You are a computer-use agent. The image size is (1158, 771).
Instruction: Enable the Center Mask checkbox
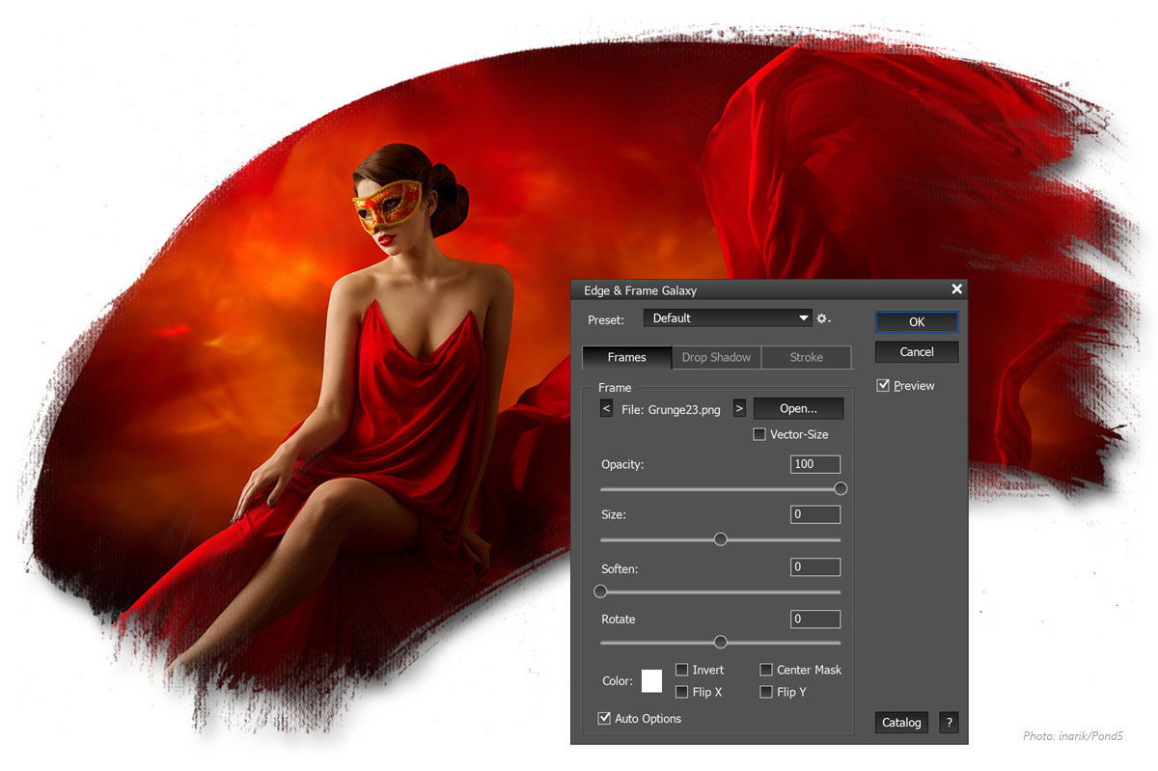click(x=766, y=670)
